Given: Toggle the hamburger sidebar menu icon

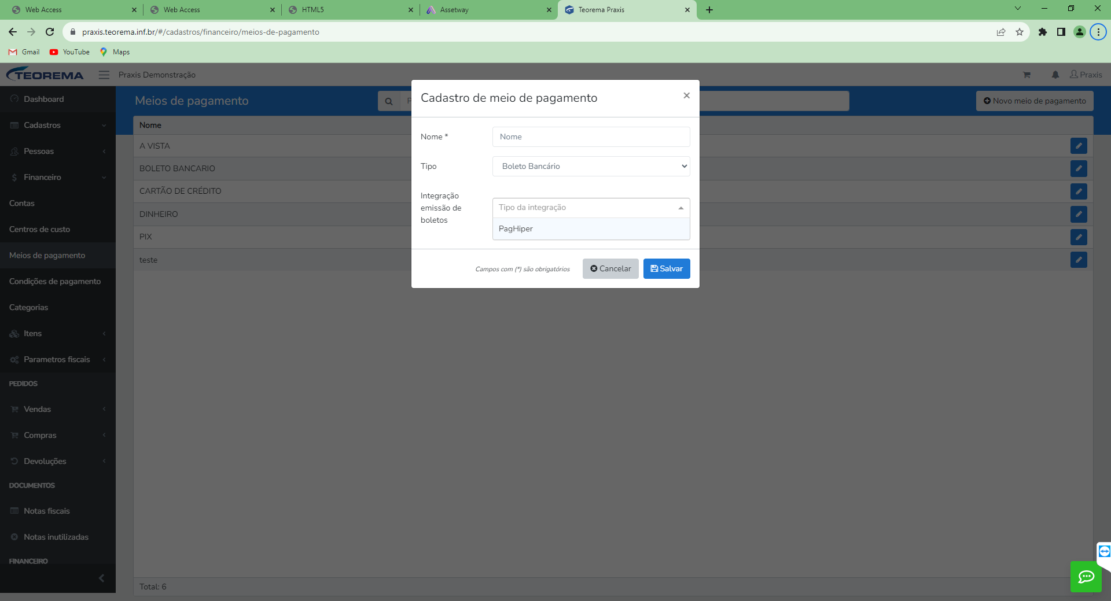Looking at the screenshot, I should click(x=104, y=75).
